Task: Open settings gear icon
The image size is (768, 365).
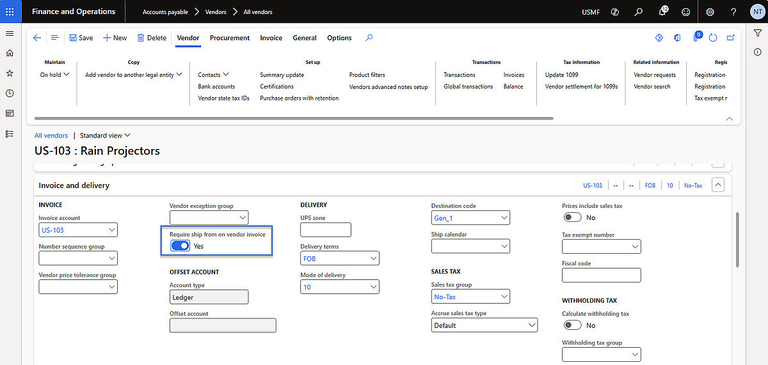Action: (x=710, y=12)
